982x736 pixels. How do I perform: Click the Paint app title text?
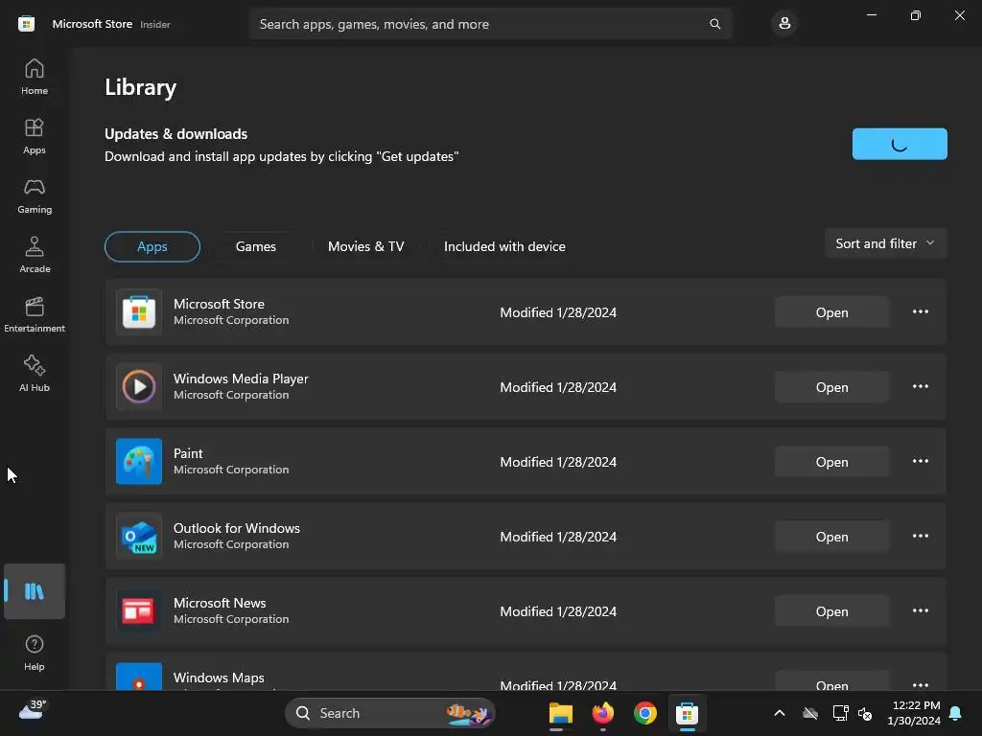coord(188,453)
